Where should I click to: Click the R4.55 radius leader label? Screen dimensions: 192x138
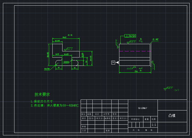click(x=47, y=69)
